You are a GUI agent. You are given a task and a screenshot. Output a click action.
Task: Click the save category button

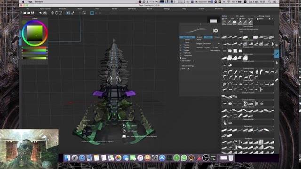pyautogui.click(x=215, y=50)
